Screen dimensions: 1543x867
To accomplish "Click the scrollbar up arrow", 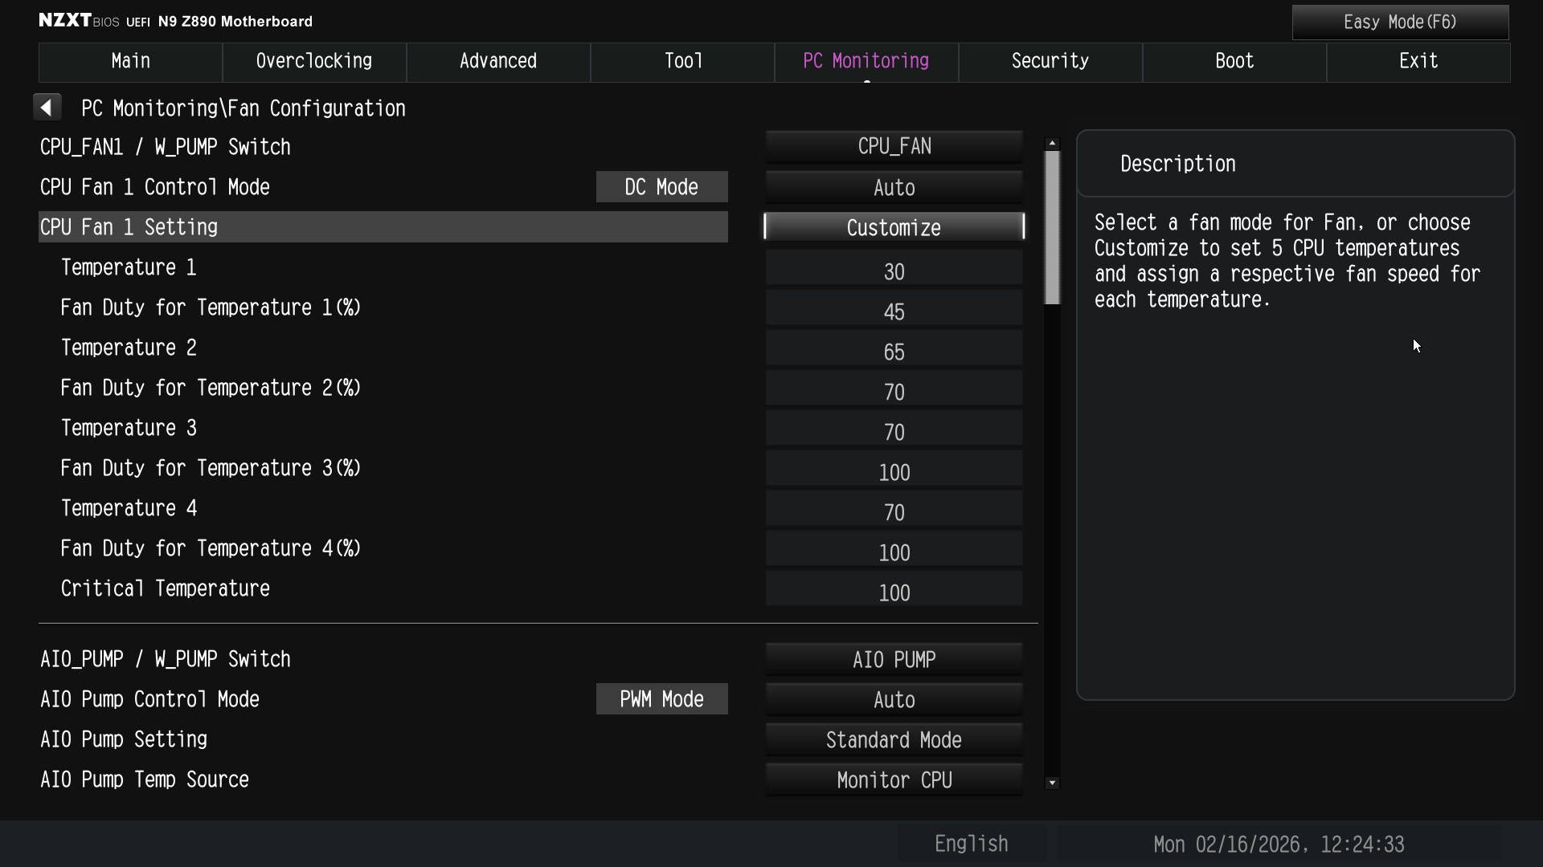I will tap(1052, 144).
